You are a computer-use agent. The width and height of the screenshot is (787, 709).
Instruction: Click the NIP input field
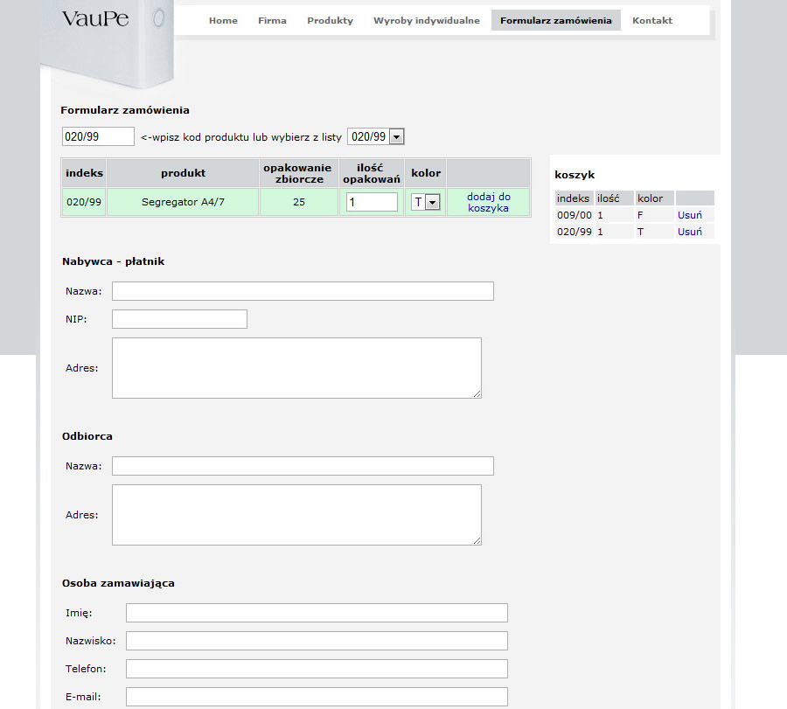point(179,319)
